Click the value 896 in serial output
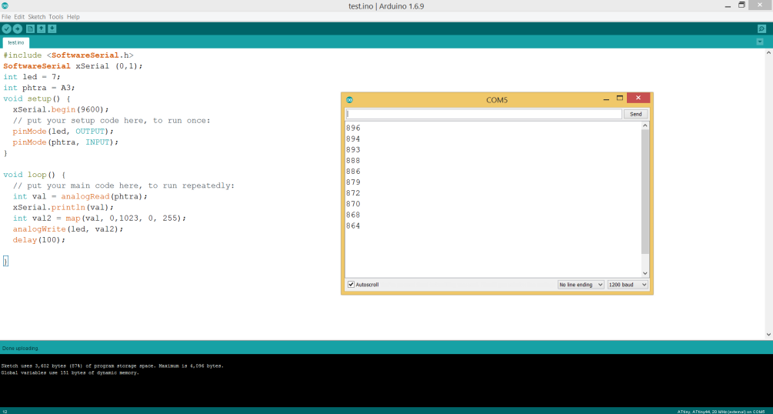Image resolution: width=773 pixels, height=414 pixels. 353,128
